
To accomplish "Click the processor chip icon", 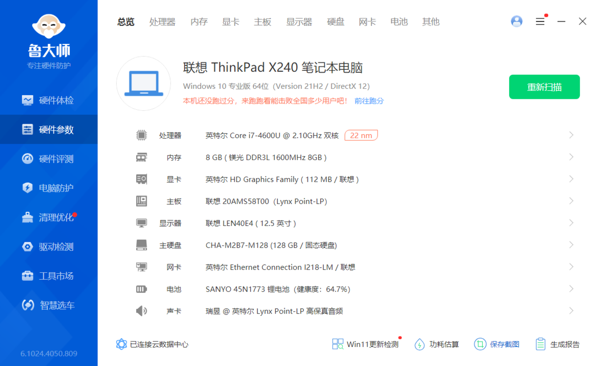I will click(142, 135).
